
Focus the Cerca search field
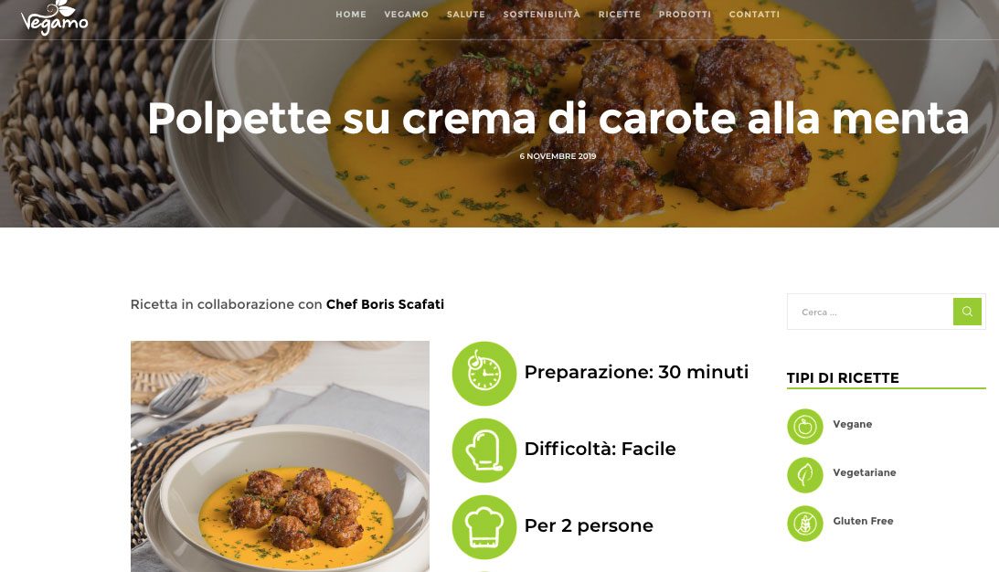tap(870, 312)
